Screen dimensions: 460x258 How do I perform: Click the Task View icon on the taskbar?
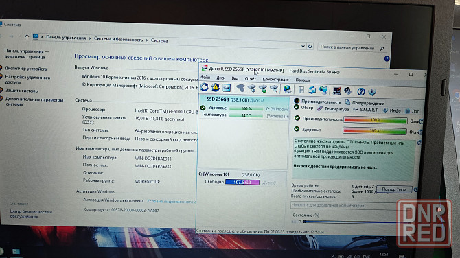tap(16, 252)
